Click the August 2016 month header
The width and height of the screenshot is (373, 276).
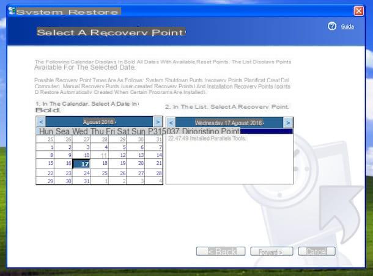(99, 122)
